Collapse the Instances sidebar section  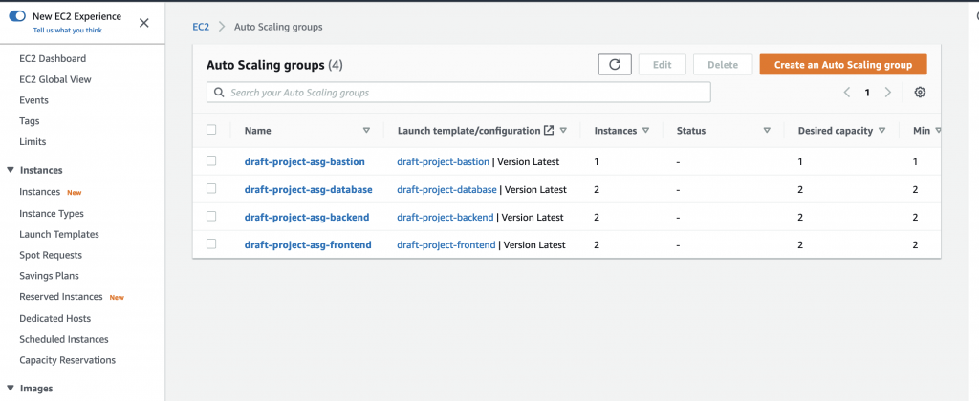pos(10,170)
